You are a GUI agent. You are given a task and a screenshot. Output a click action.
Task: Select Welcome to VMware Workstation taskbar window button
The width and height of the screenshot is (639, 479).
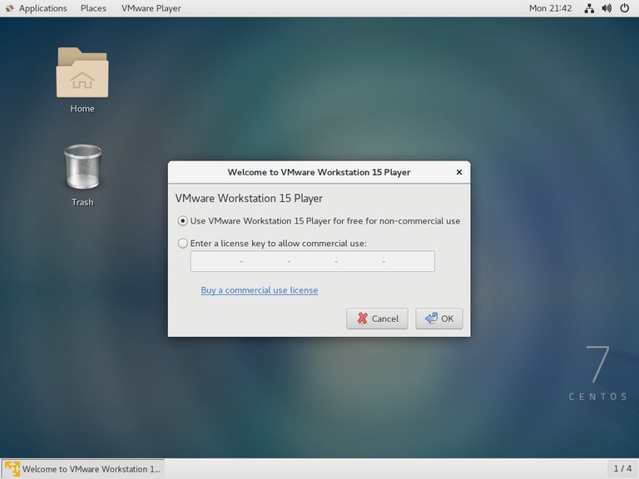click(x=83, y=469)
